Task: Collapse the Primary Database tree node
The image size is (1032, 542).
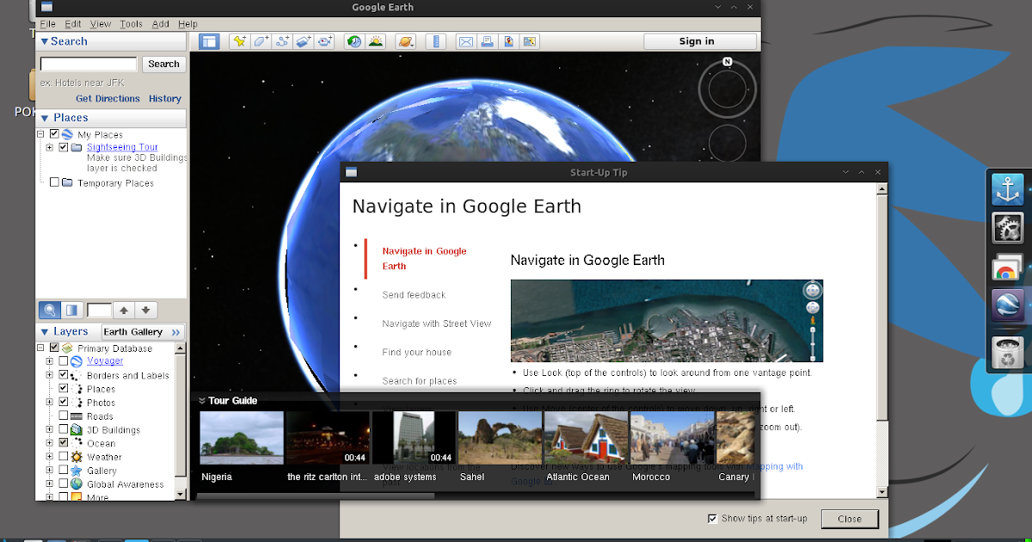Action: pyautogui.click(x=40, y=348)
